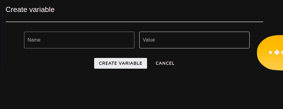
Task: Place the cursor in the variable value box
Action: tap(194, 40)
